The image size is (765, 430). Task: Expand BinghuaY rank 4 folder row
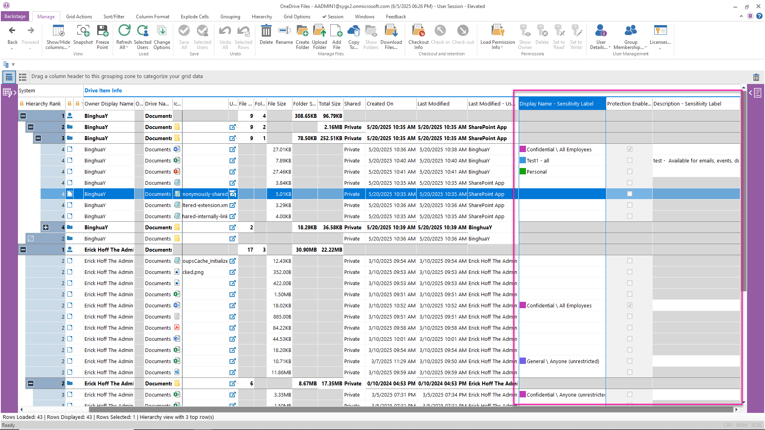pos(46,227)
